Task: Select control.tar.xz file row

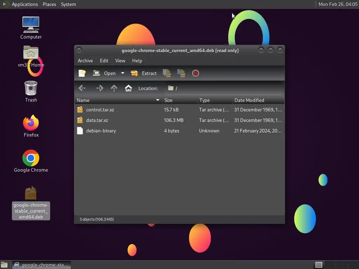Action: point(179,110)
